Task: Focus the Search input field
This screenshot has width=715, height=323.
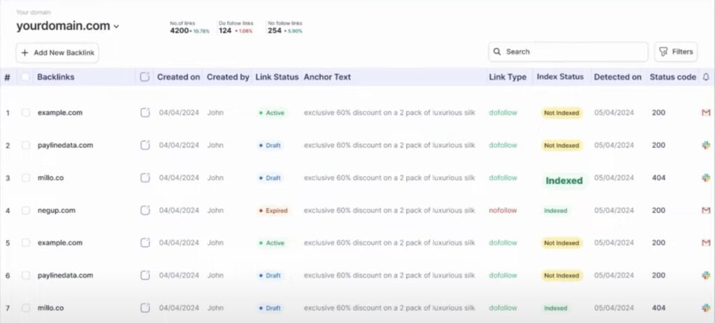Action: pos(573,52)
